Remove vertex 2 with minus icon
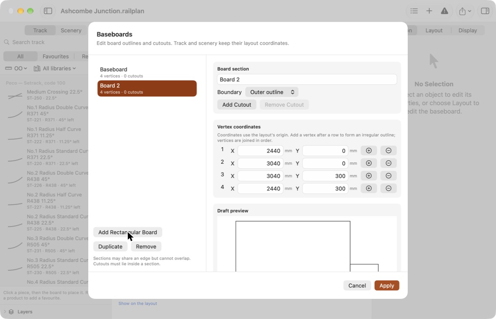Viewport: 496px width, 319px height. tap(388, 163)
